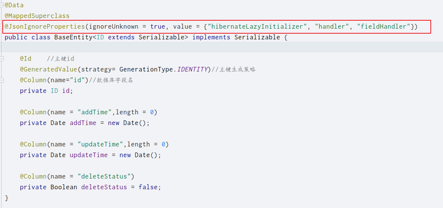Click the deleteStatus field name in its declaration

click(104, 187)
